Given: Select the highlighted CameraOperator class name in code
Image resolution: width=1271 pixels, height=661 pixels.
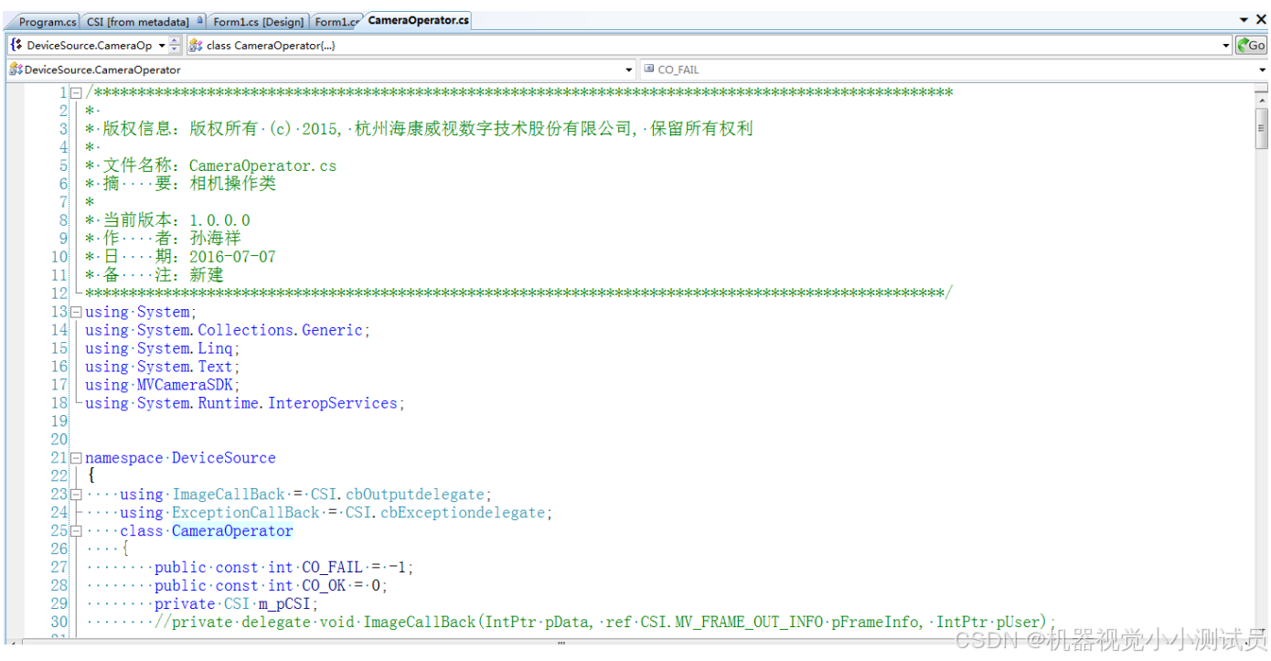Looking at the screenshot, I should click(231, 530).
